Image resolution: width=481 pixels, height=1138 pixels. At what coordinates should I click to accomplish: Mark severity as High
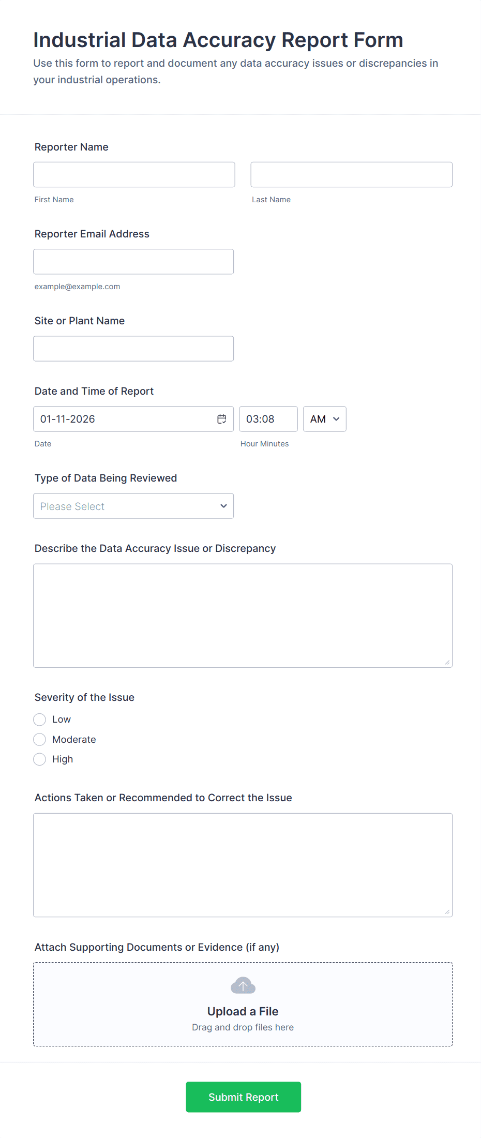(40, 759)
